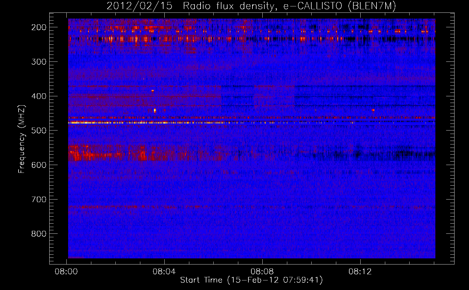Click the time tick label 08:08
This screenshot has width=469, height=290.
pyautogui.click(x=262, y=272)
